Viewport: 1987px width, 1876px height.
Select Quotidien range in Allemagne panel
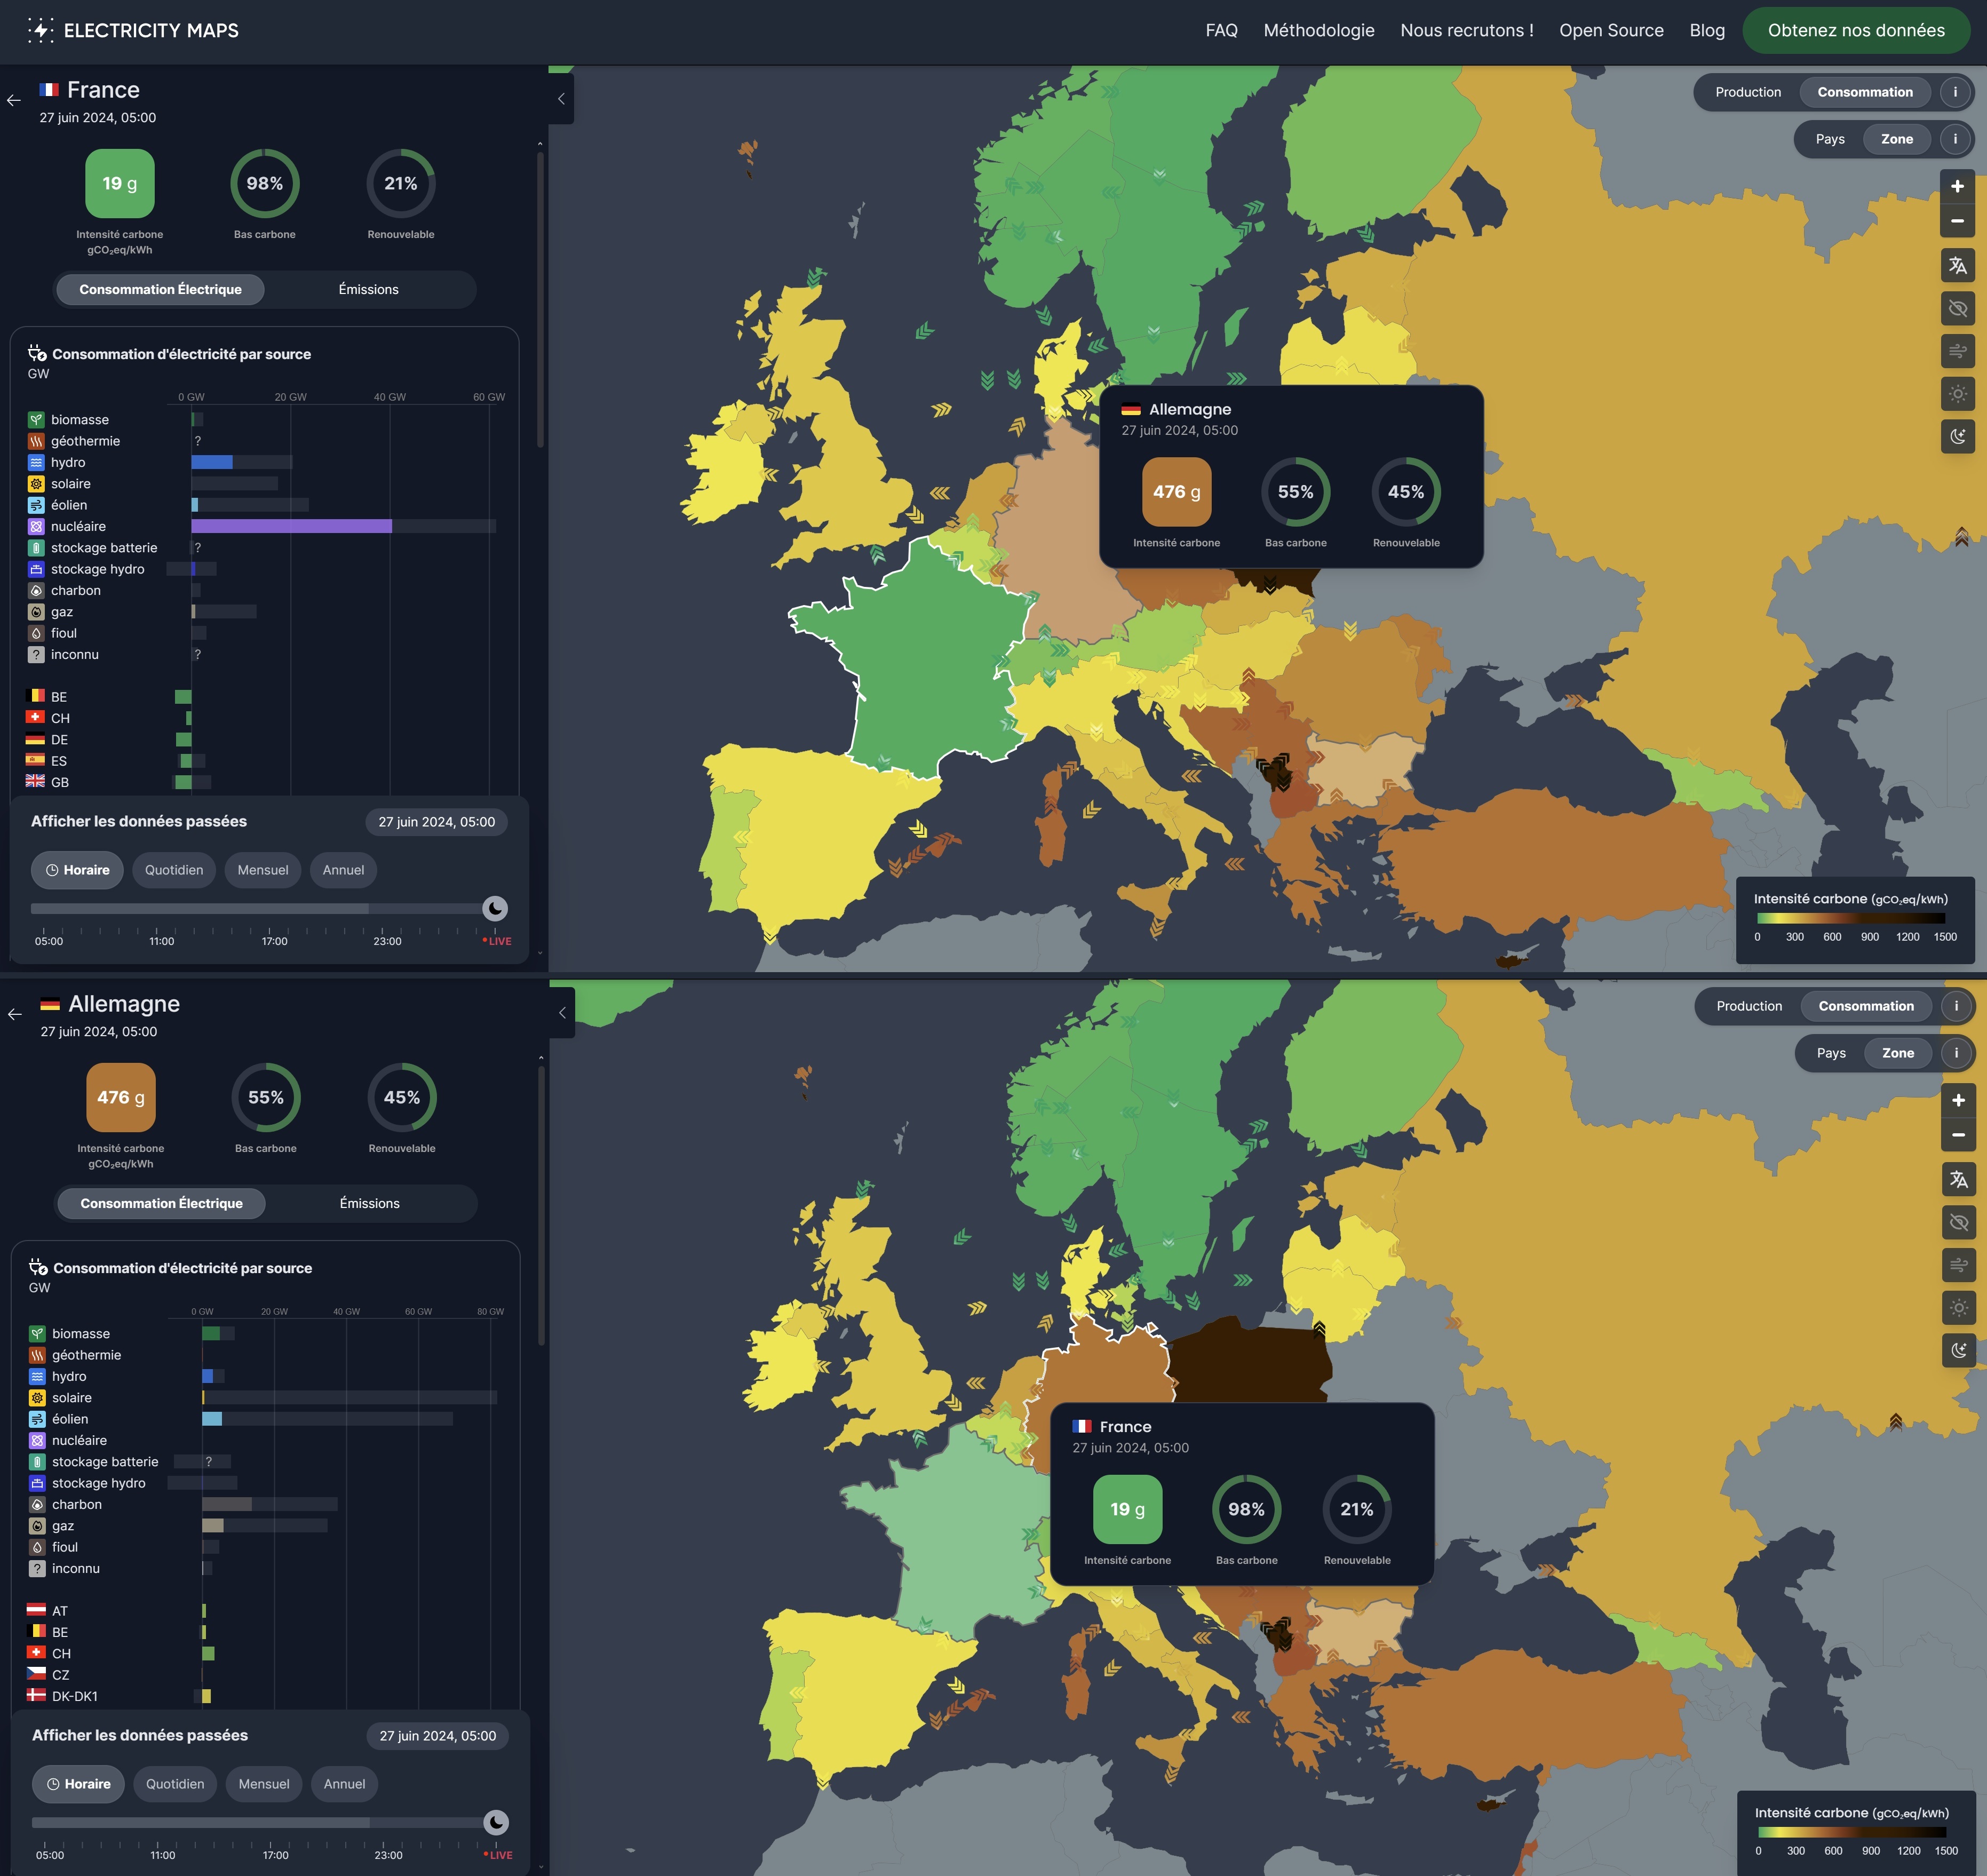pyautogui.click(x=175, y=1784)
